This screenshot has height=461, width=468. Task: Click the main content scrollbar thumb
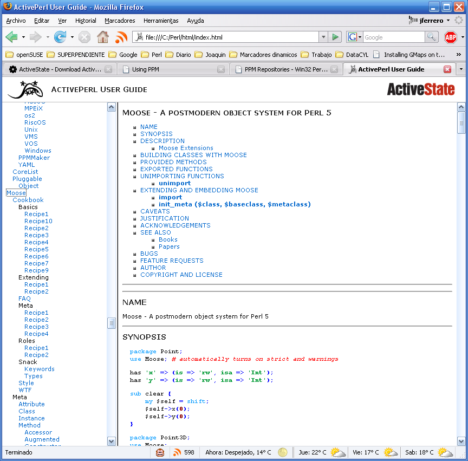click(x=461, y=123)
